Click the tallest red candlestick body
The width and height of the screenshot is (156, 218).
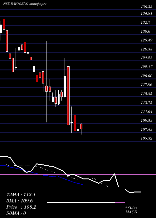(68, 96)
